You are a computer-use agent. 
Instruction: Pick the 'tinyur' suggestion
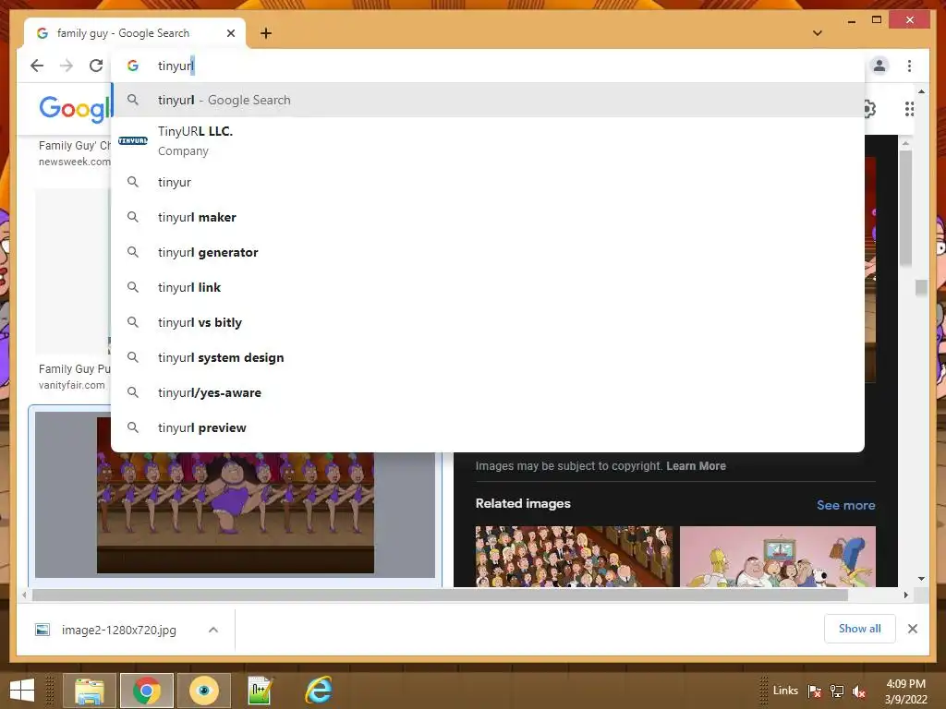pyautogui.click(x=488, y=182)
